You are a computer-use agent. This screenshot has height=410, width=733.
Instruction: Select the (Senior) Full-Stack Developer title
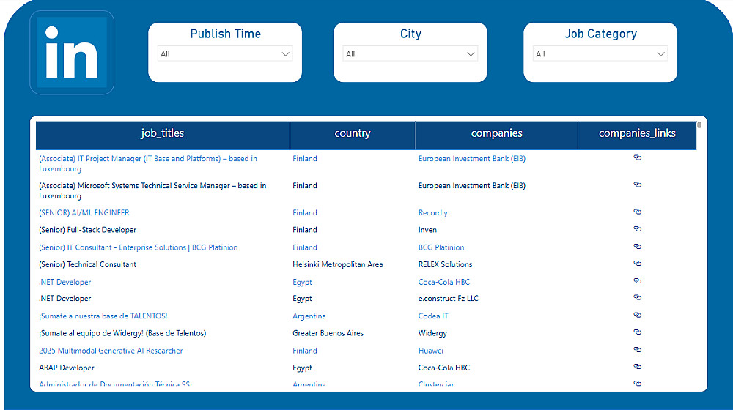pos(87,230)
